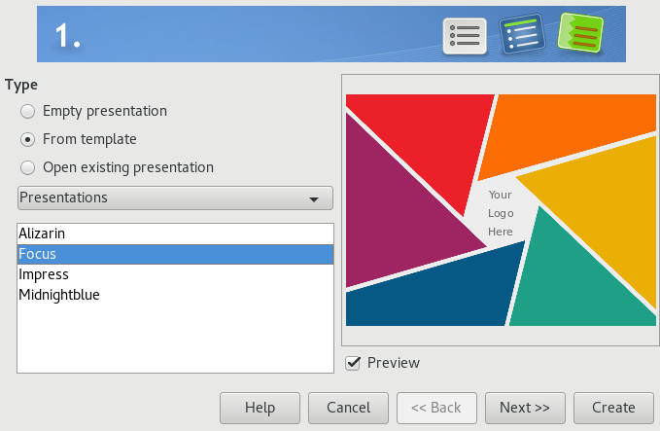Image resolution: width=660 pixels, height=431 pixels.
Task: Pick the Focus template in the list
Action: [37, 255]
